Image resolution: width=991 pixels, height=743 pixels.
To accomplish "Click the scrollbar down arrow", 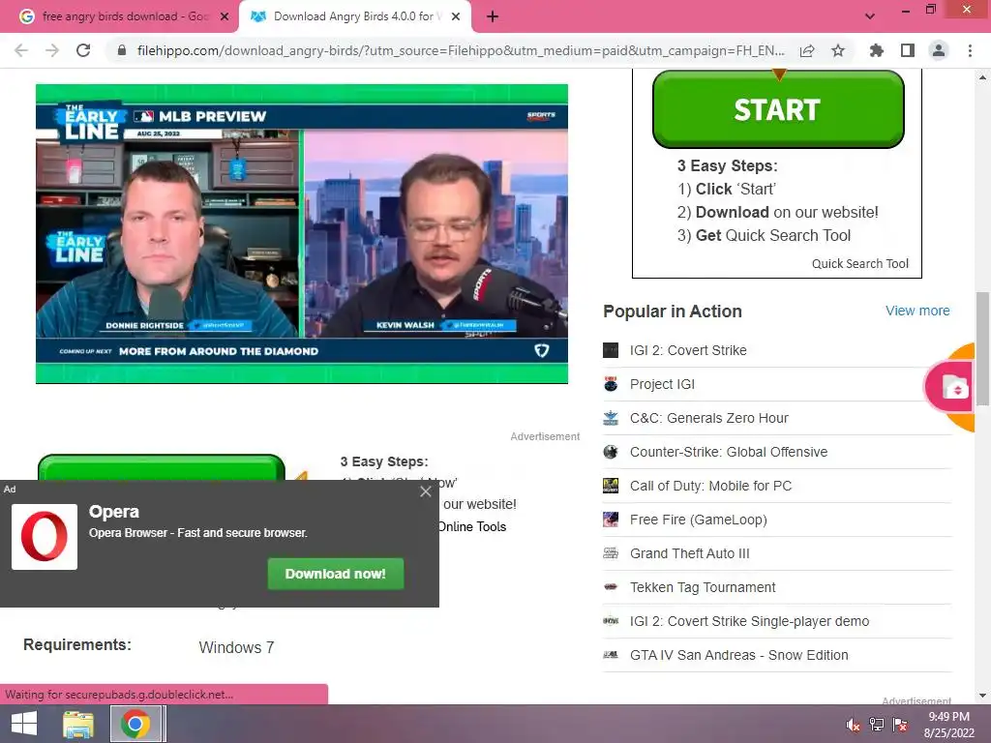I will (x=981, y=696).
